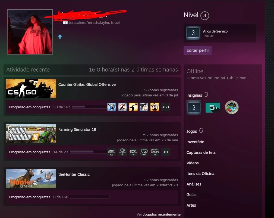Open theHunter Classic title link
Screen dimensions: 274x218
(74, 174)
